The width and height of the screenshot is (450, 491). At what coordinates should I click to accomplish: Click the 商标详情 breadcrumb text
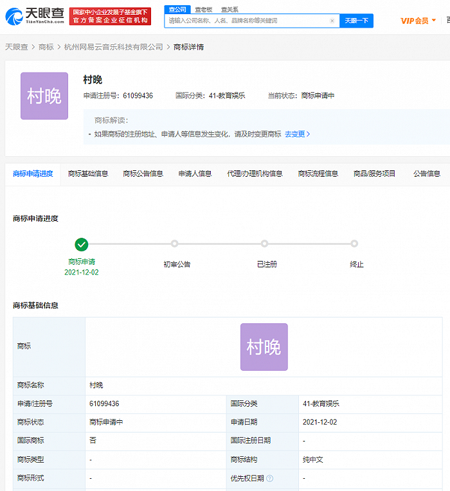(x=188, y=47)
